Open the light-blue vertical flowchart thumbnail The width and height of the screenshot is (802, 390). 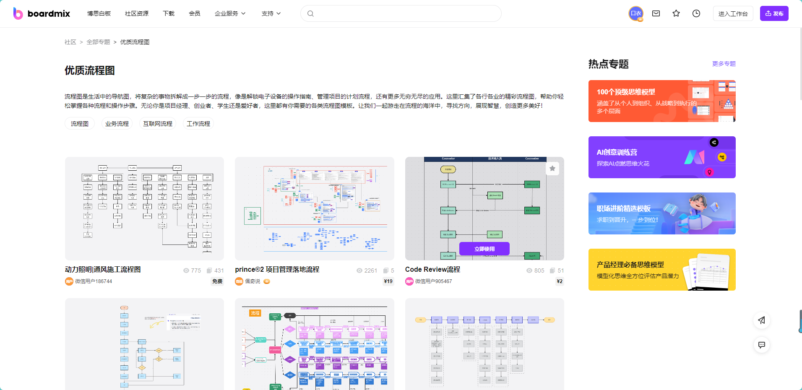pos(144,344)
